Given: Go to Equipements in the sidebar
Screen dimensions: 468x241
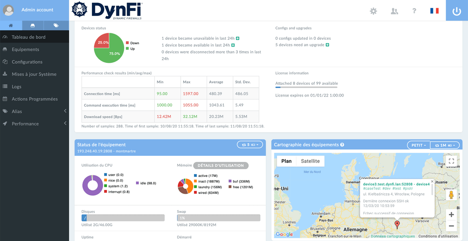Looking at the screenshot, I should pyautogui.click(x=34, y=49).
